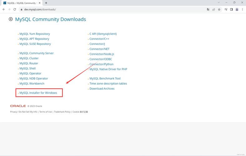Viewport: 246px width, 156px height.
Task: Open MySQL Native Driver for PHP
Action: (x=108, y=69)
